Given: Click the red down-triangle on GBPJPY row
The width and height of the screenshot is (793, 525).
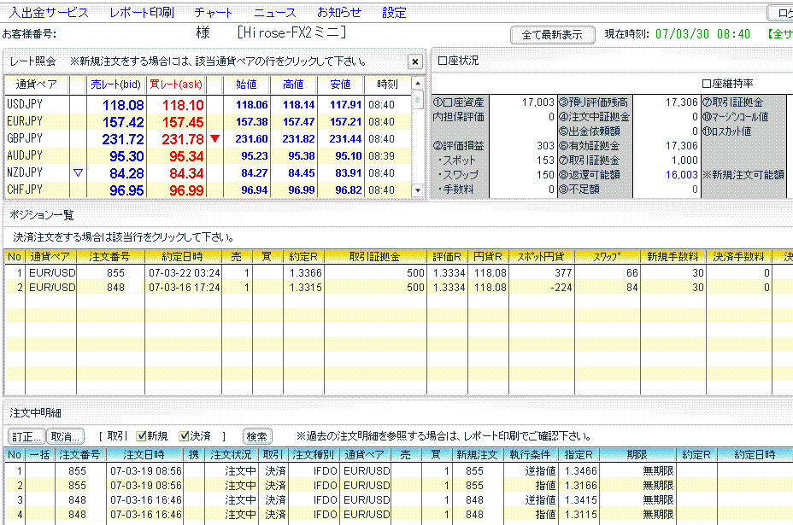Looking at the screenshot, I should [215, 138].
